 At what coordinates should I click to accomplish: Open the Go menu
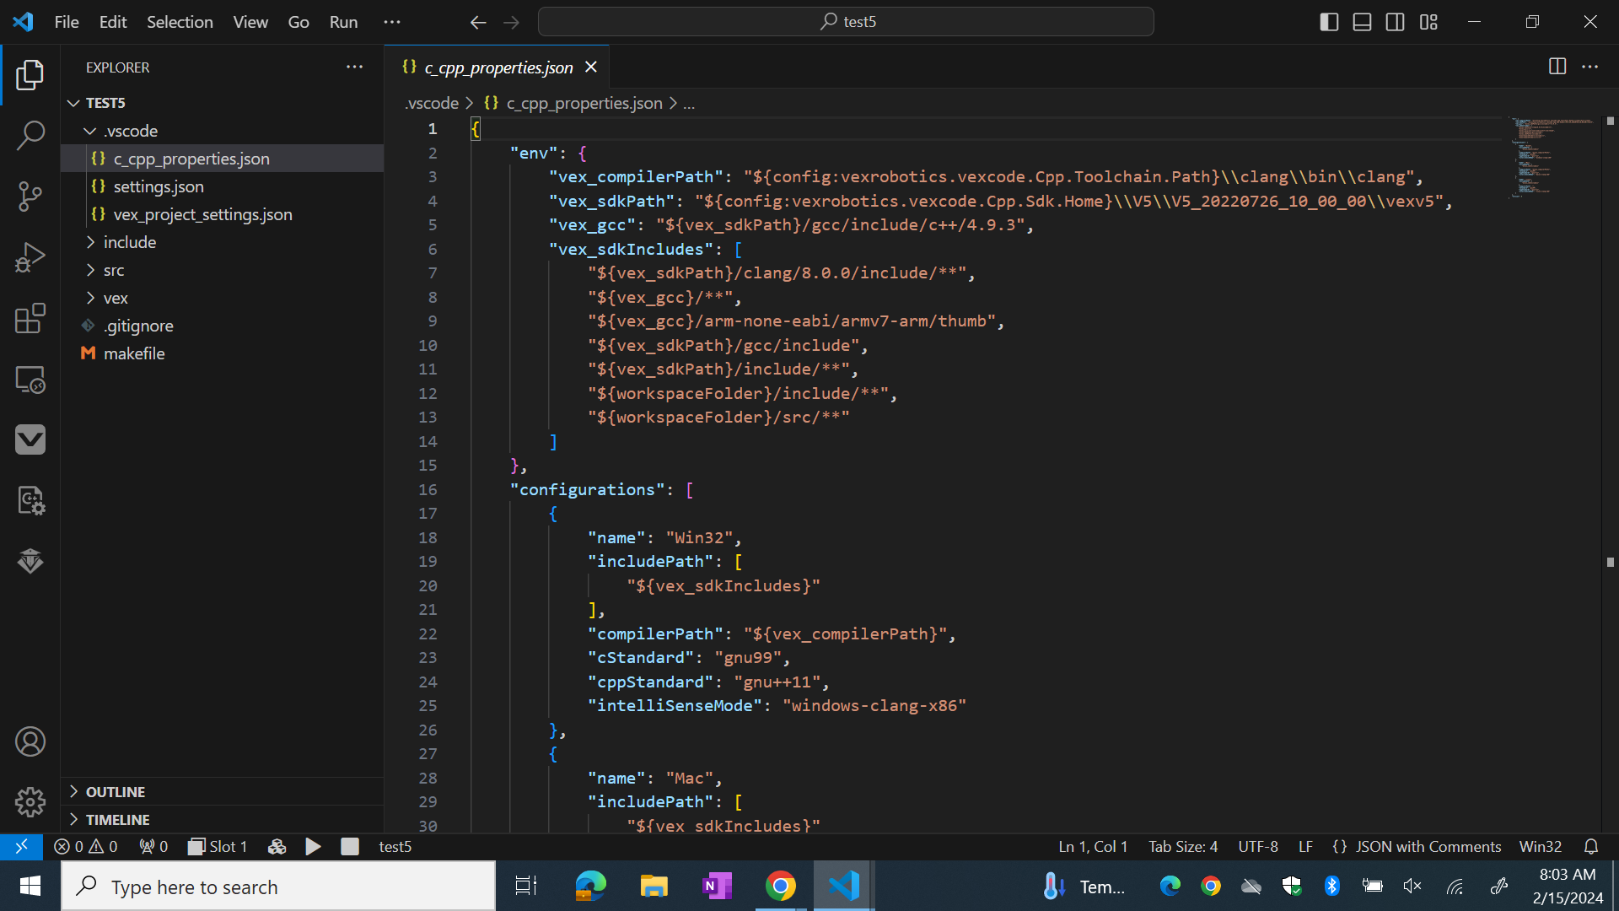click(x=299, y=22)
